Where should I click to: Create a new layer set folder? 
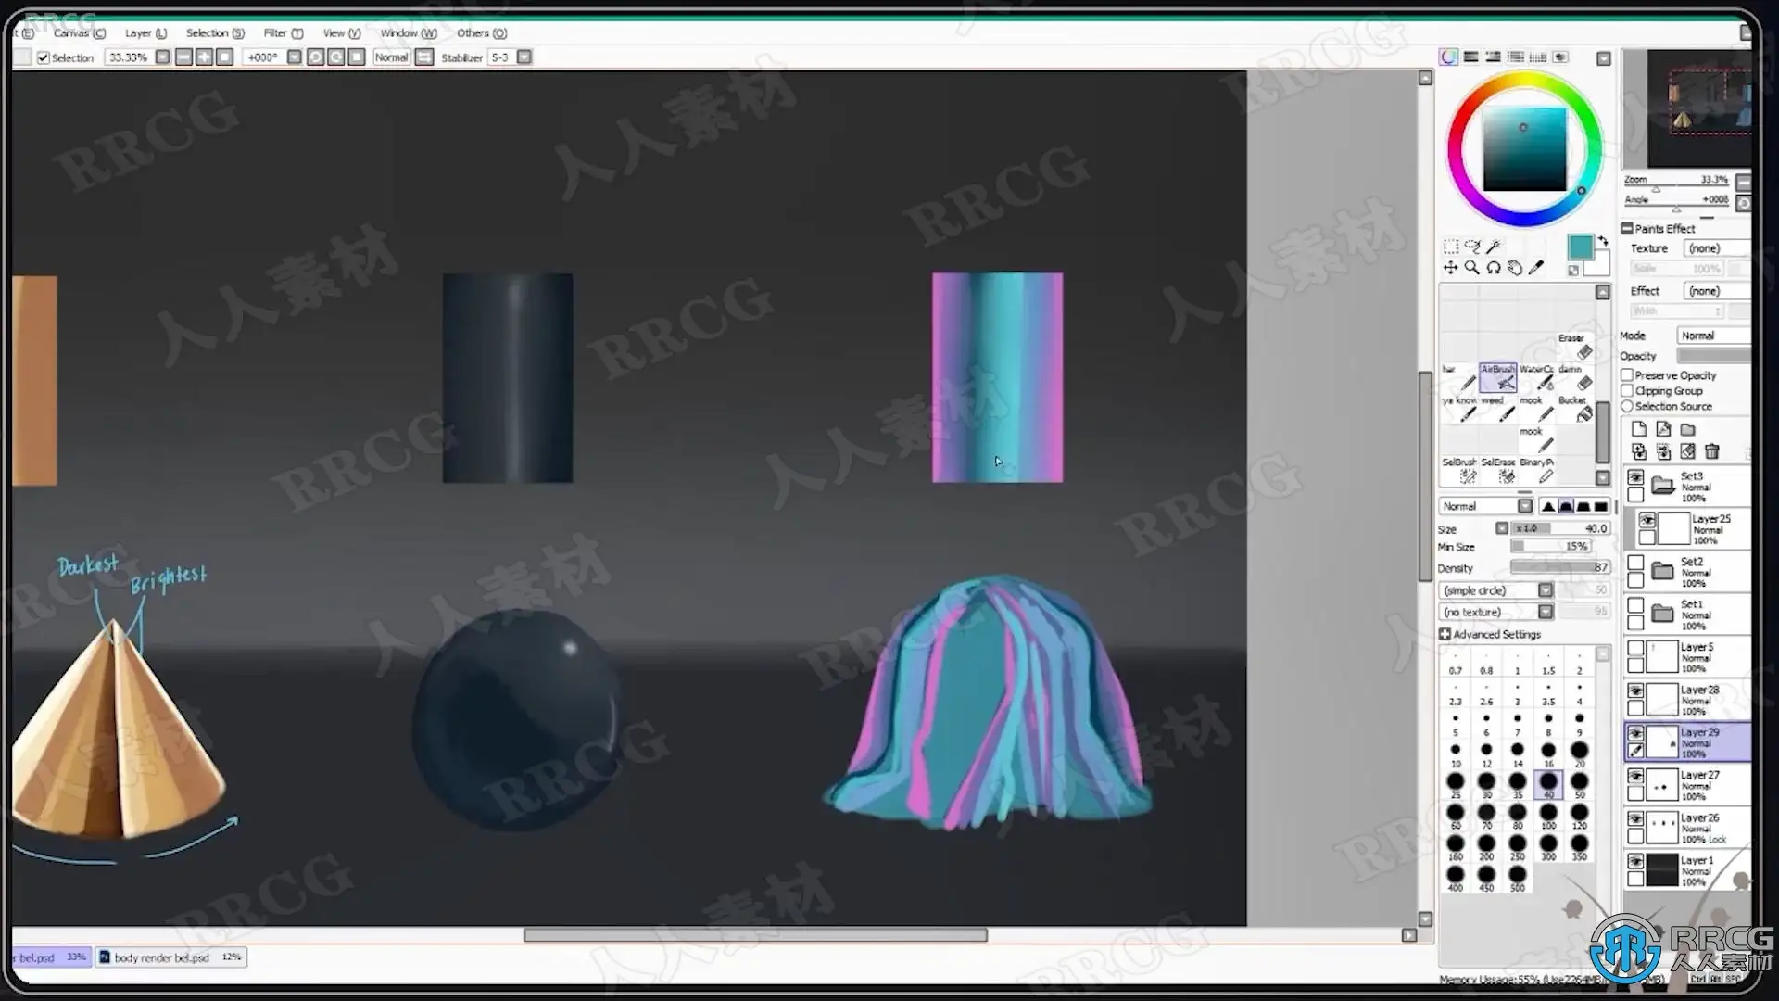tap(1688, 430)
